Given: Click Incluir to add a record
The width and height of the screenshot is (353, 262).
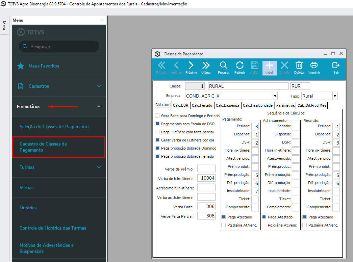Looking at the screenshot, I should (269, 68).
